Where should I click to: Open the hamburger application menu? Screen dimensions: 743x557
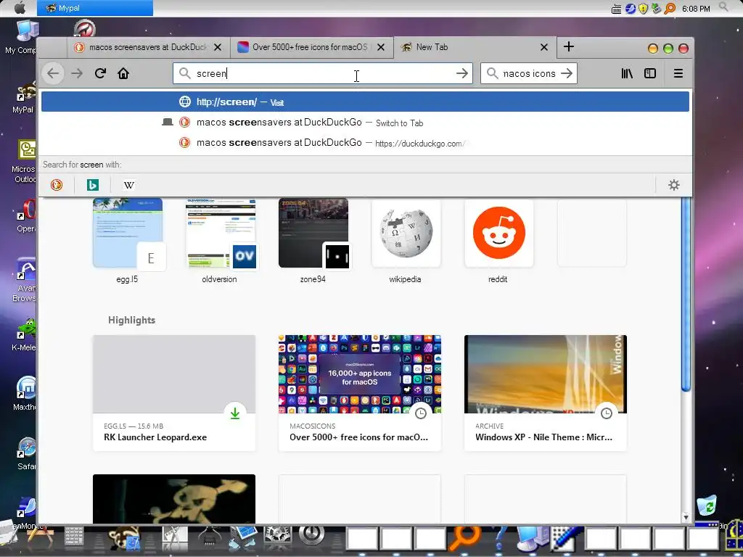coord(678,73)
